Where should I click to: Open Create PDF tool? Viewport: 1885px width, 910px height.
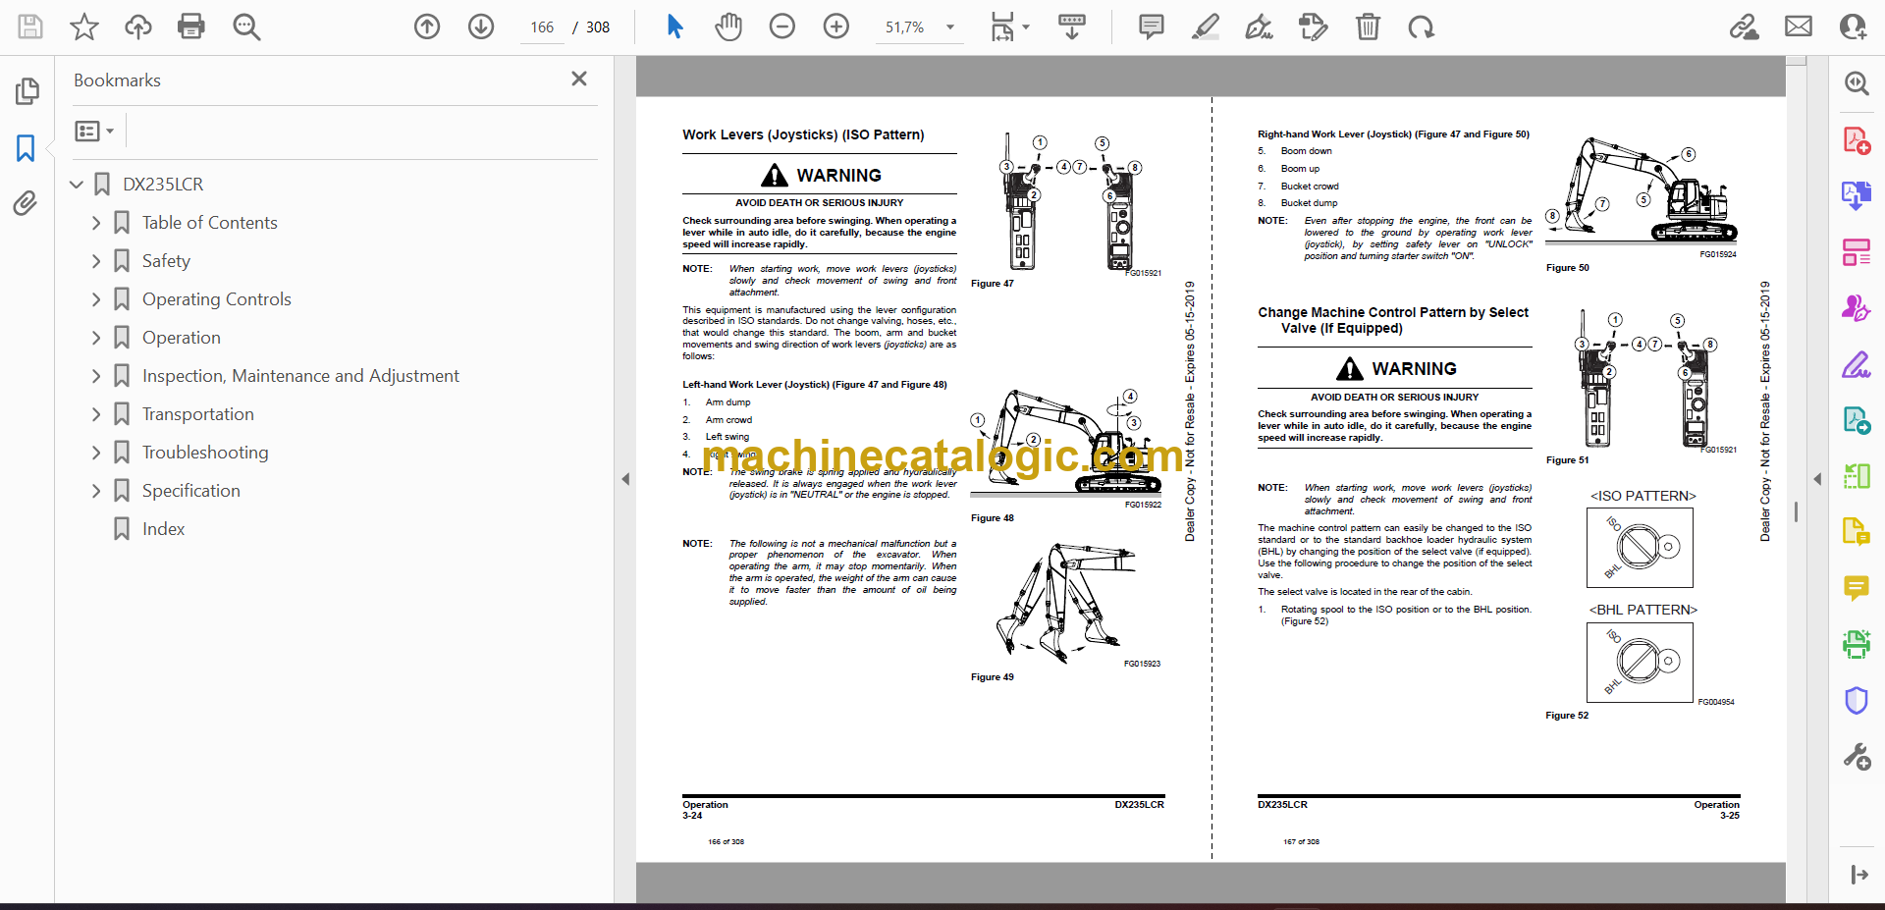coord(1856,140)
